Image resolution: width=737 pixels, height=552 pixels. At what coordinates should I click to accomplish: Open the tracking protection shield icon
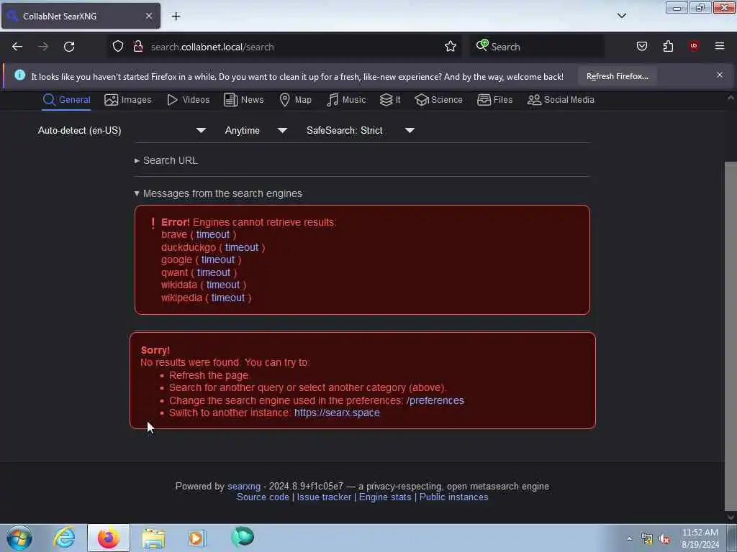point(118,47)
